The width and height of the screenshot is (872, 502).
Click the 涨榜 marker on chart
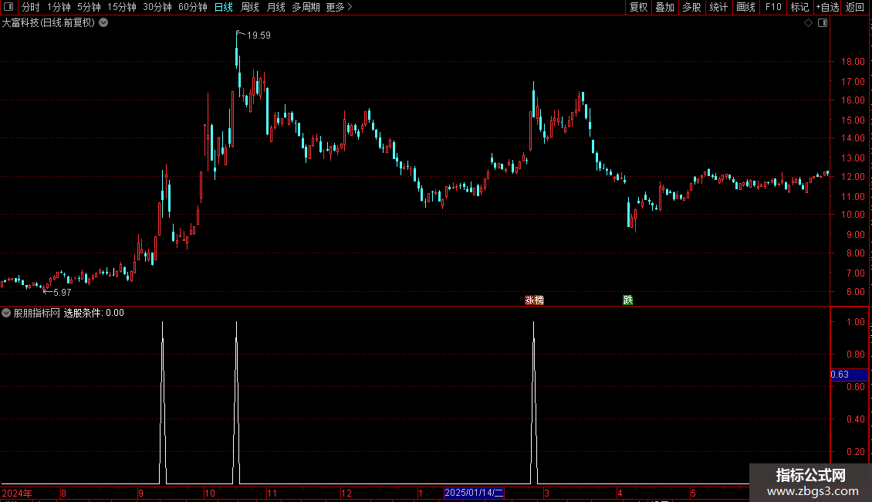tap(535, 300)
